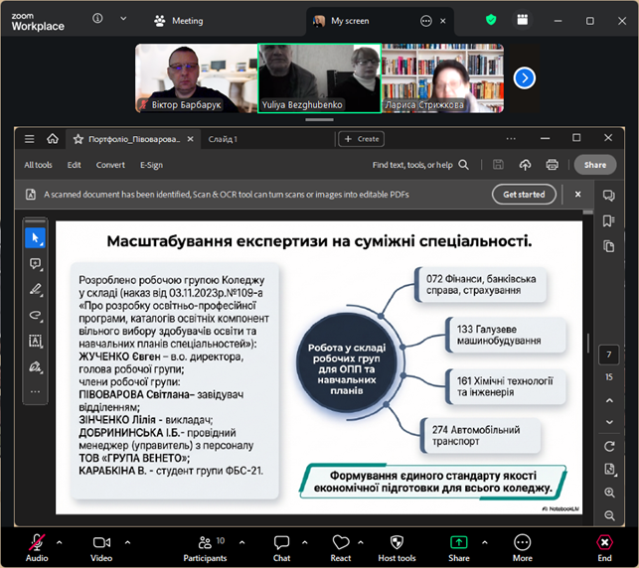
Task: Unmute via the Audio button
Action: coord(37,548)
